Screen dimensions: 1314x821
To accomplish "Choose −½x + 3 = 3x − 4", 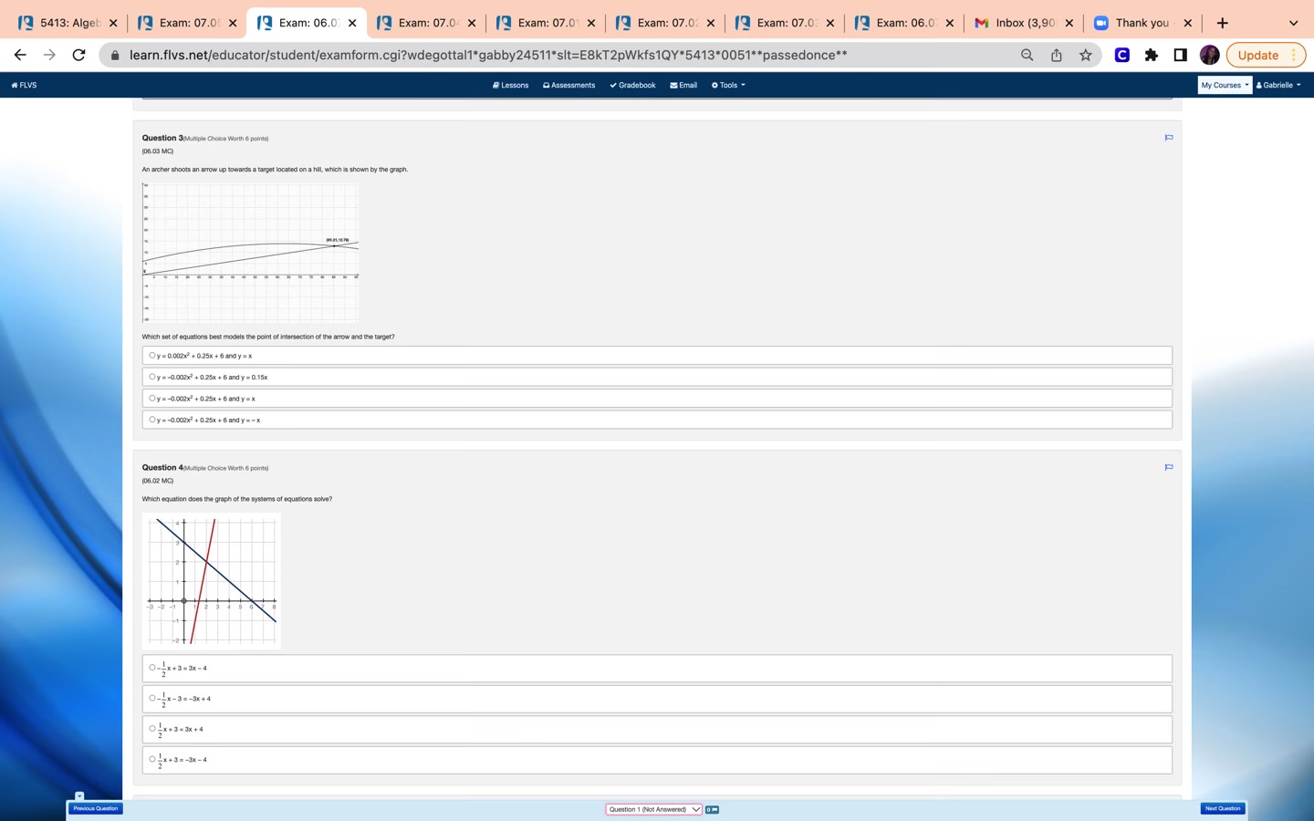I will [x=657, y=668].
